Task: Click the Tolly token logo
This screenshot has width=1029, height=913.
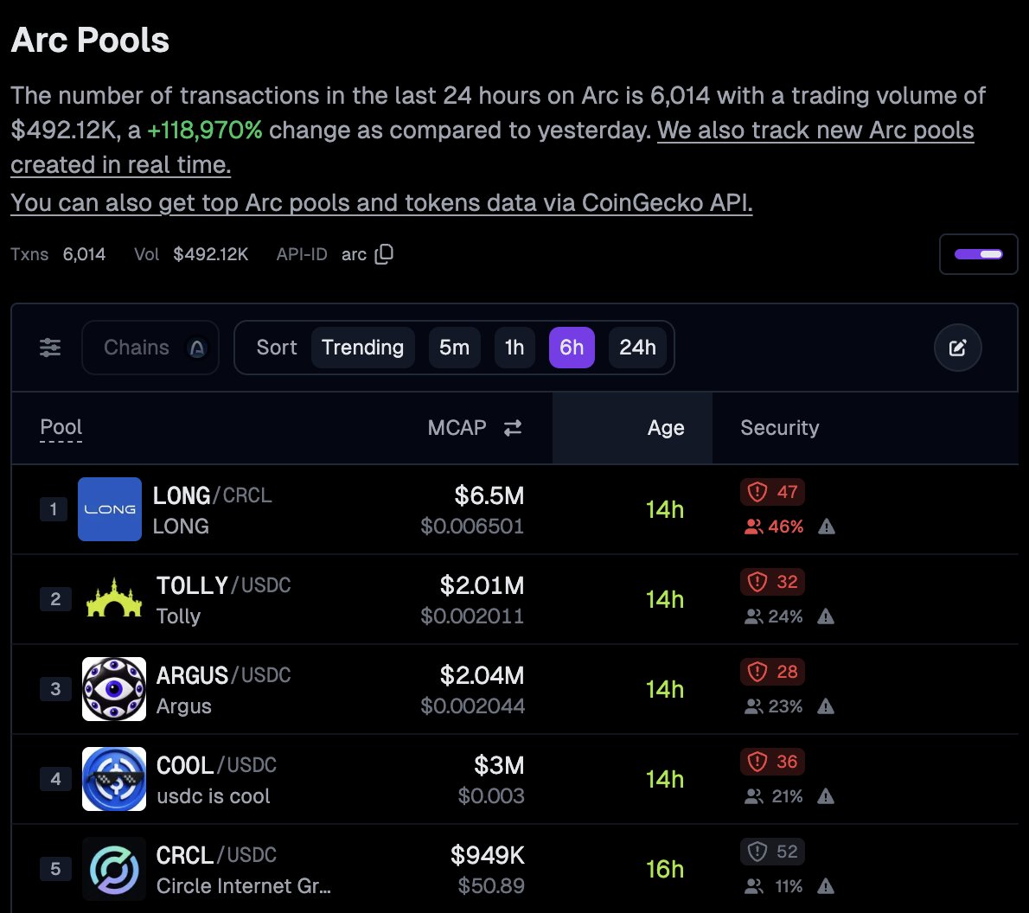Action: (114, 598)
